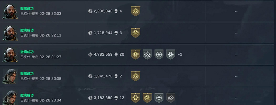Click the 4,782,559 loot value
276x105 pixels.
[x=103, y=55]
